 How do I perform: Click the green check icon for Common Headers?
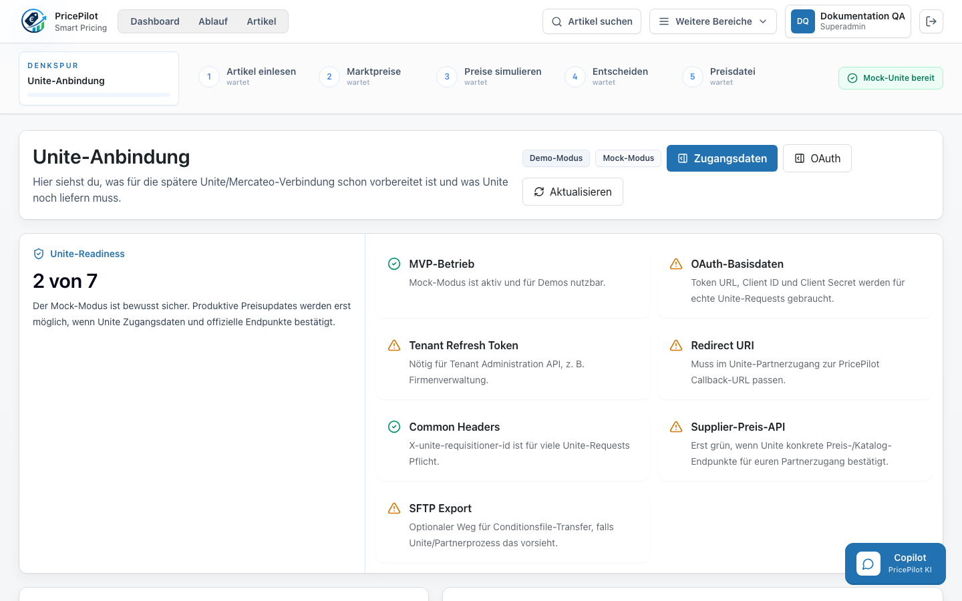click(x=394, y=427)
